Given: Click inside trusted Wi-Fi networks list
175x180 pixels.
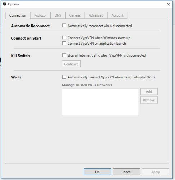Looking at the screenshot, I should 100,102.
